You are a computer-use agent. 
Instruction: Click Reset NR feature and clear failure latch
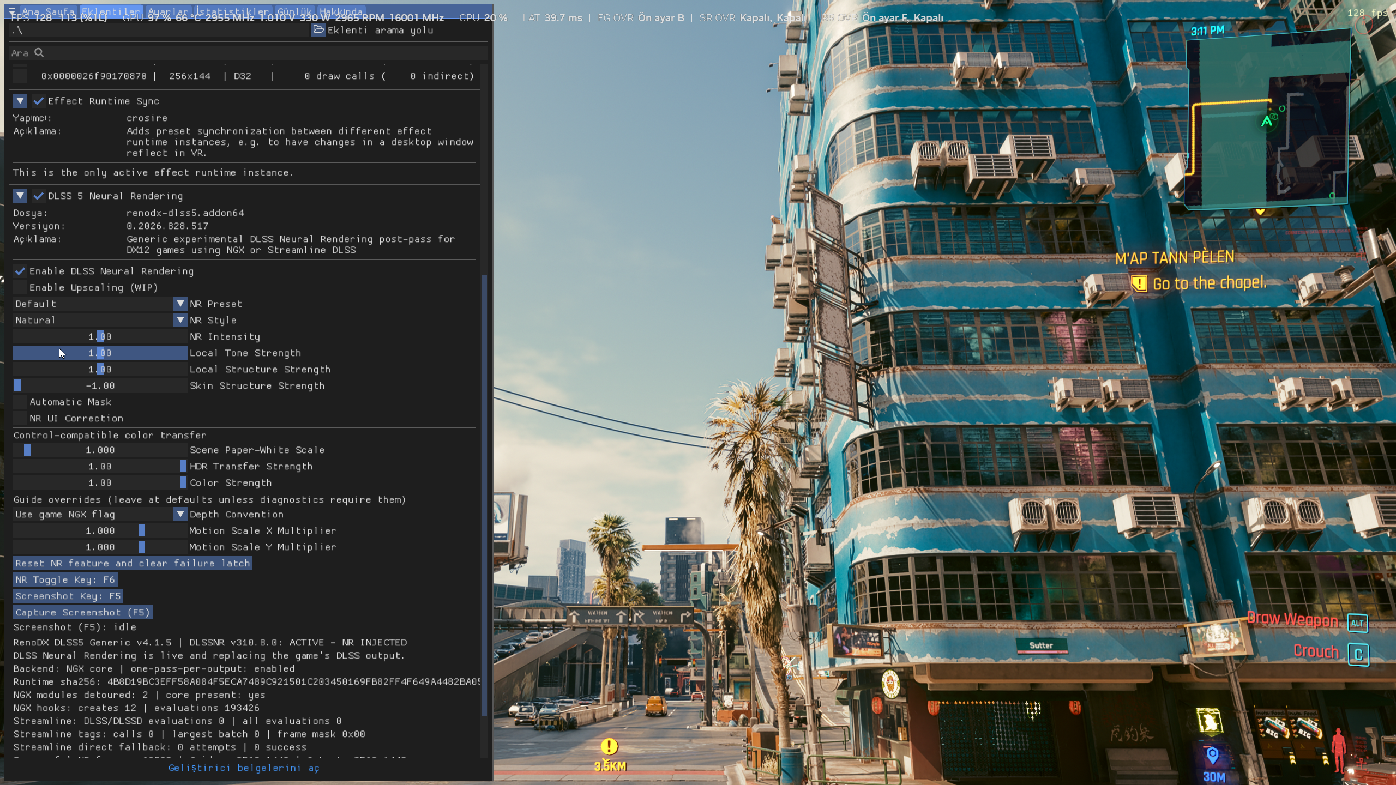[x=133, y=563]
